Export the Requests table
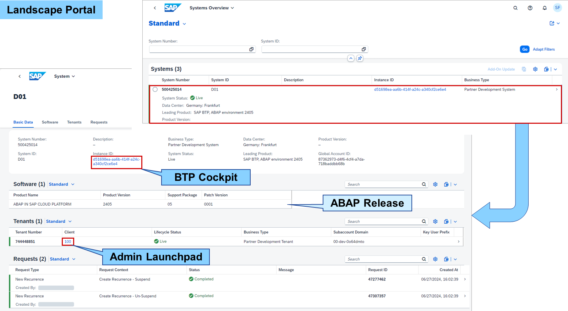The height and width of the screenshot is (311, 568). [446, 259]
